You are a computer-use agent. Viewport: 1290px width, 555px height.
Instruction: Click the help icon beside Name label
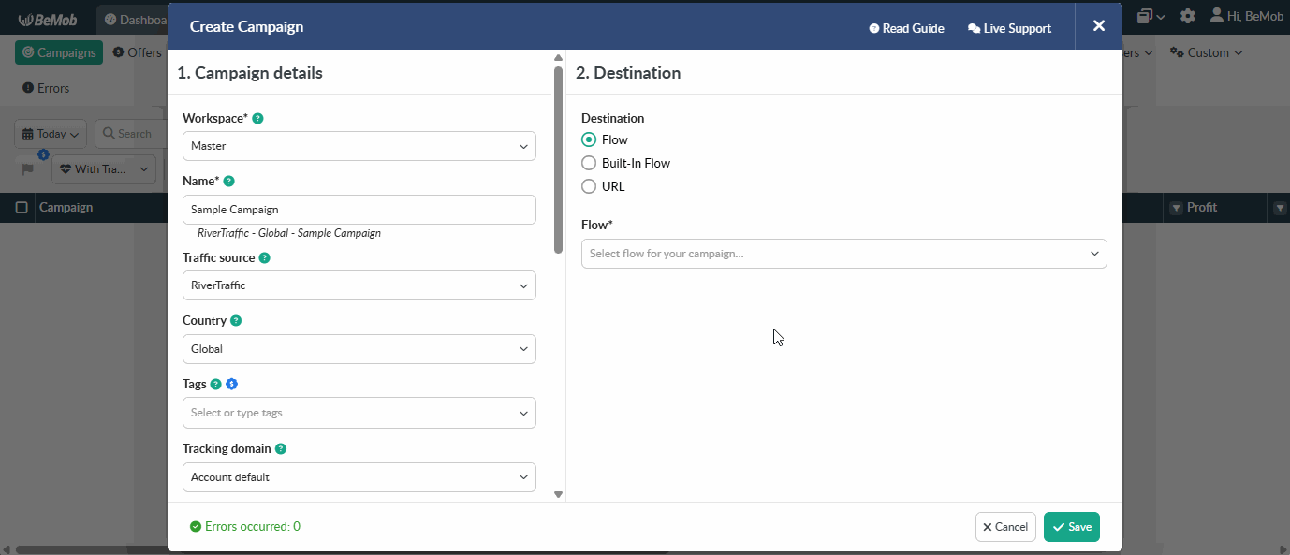(x=228, y=182)
